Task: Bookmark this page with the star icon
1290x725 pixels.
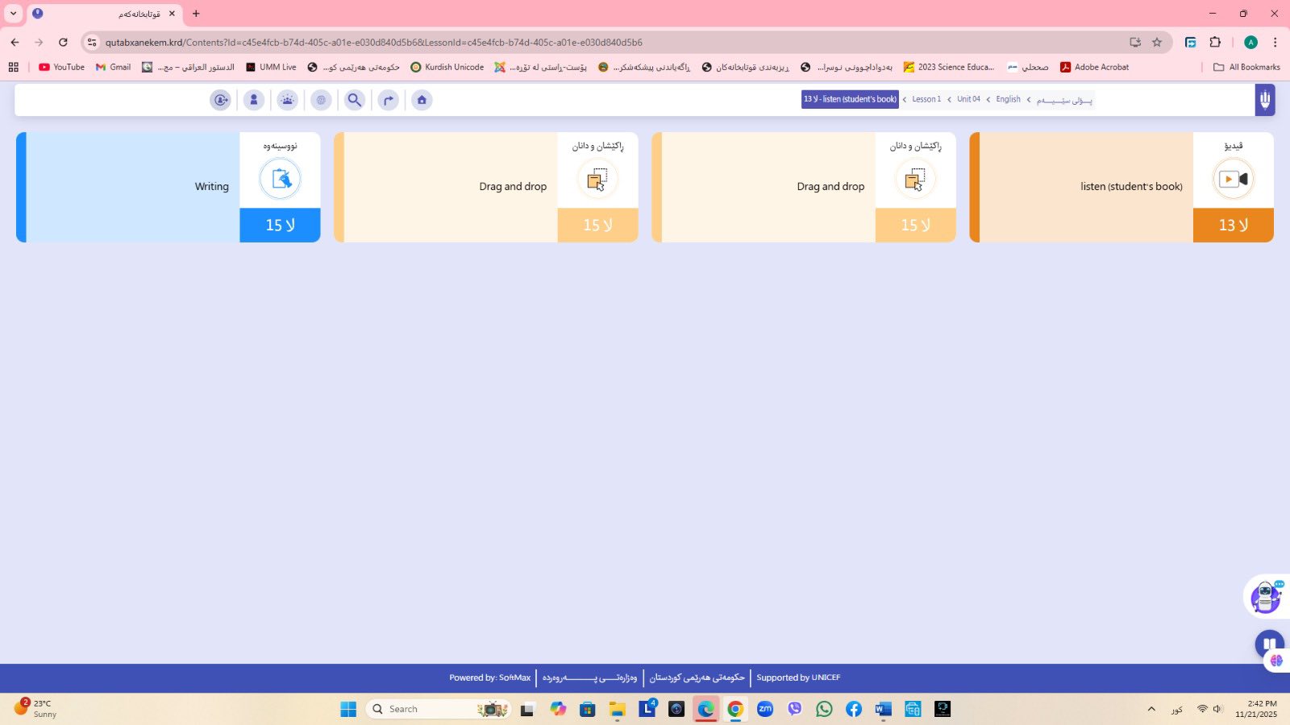Action: tap(1157, 43)
